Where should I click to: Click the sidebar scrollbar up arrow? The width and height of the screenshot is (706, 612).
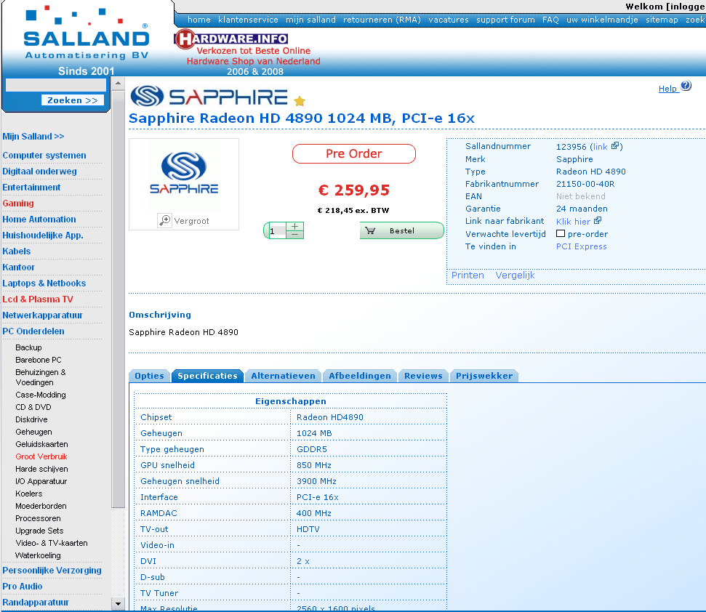click(118, 84)
